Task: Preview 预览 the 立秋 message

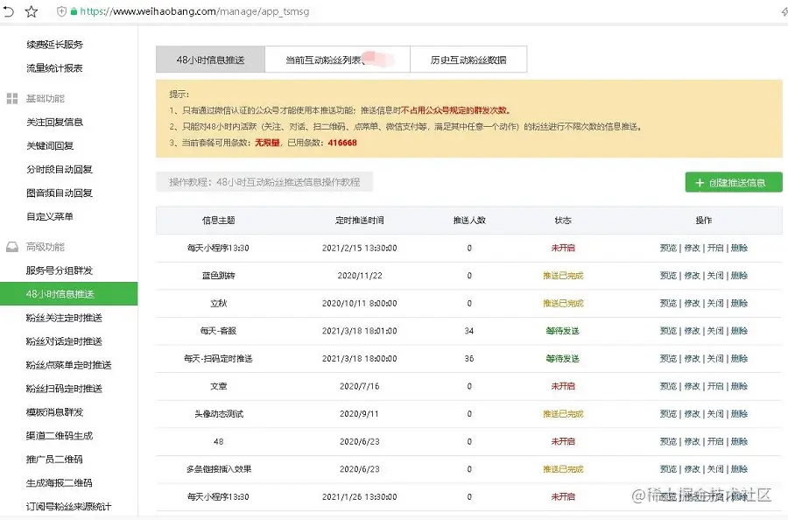Action: (x=668, y=304)
